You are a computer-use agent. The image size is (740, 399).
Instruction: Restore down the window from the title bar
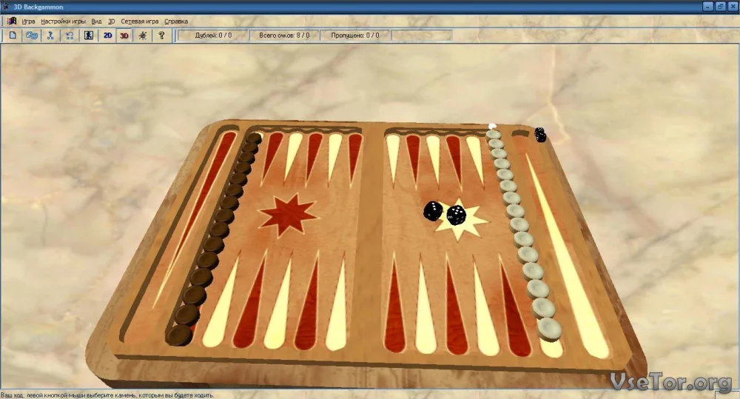(720, 7)
